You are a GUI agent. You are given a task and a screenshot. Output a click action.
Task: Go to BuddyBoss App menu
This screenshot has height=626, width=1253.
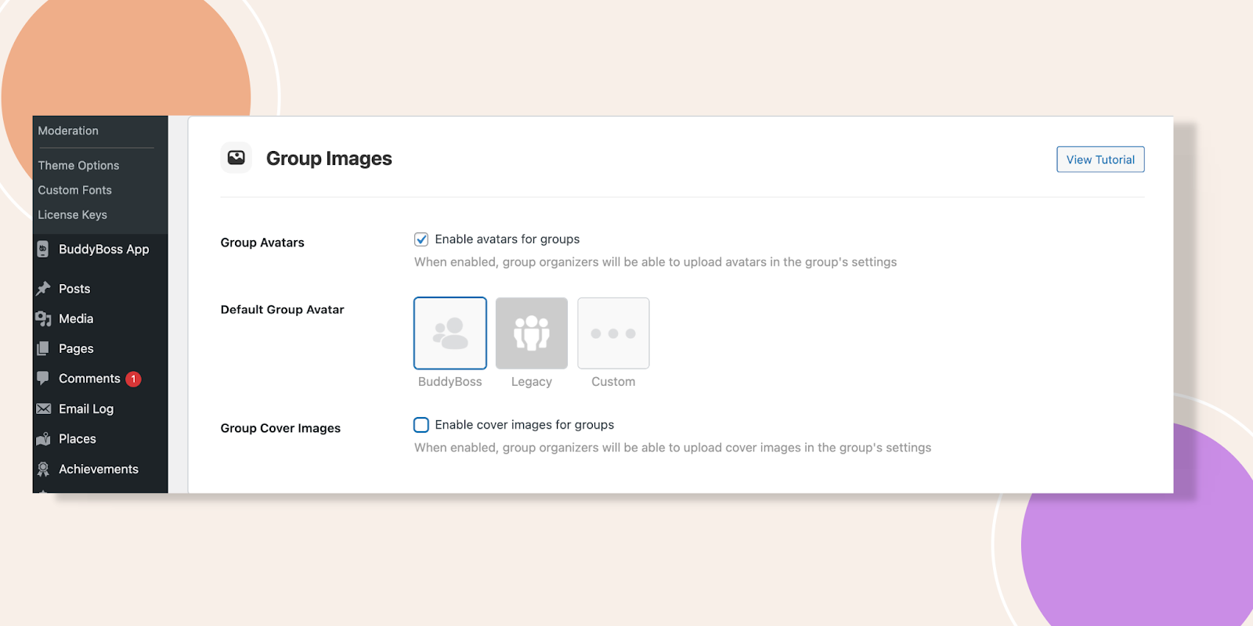[103, 249]
